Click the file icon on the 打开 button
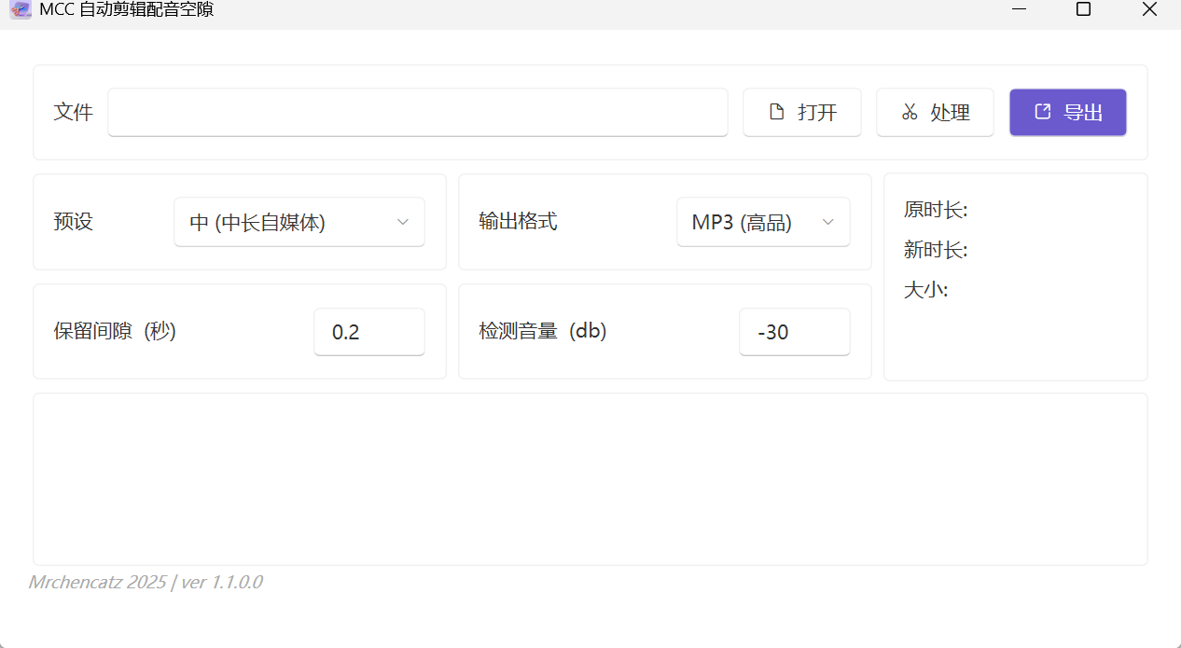Viewport: 1181px width, 648px height. pos(776,113)
